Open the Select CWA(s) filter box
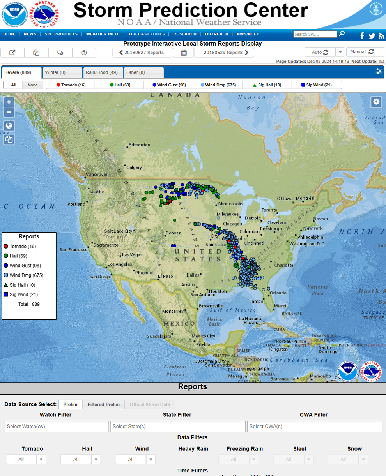Image resolution: width=386 pixels, height=476 pixels. pyautogui.click(x=315, y=426)
